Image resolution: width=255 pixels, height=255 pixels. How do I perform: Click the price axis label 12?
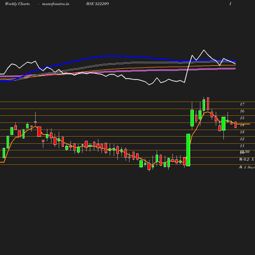242,139
